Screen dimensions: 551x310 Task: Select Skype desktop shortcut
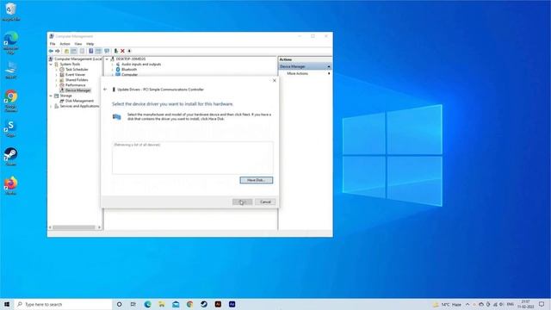point(10,128)
